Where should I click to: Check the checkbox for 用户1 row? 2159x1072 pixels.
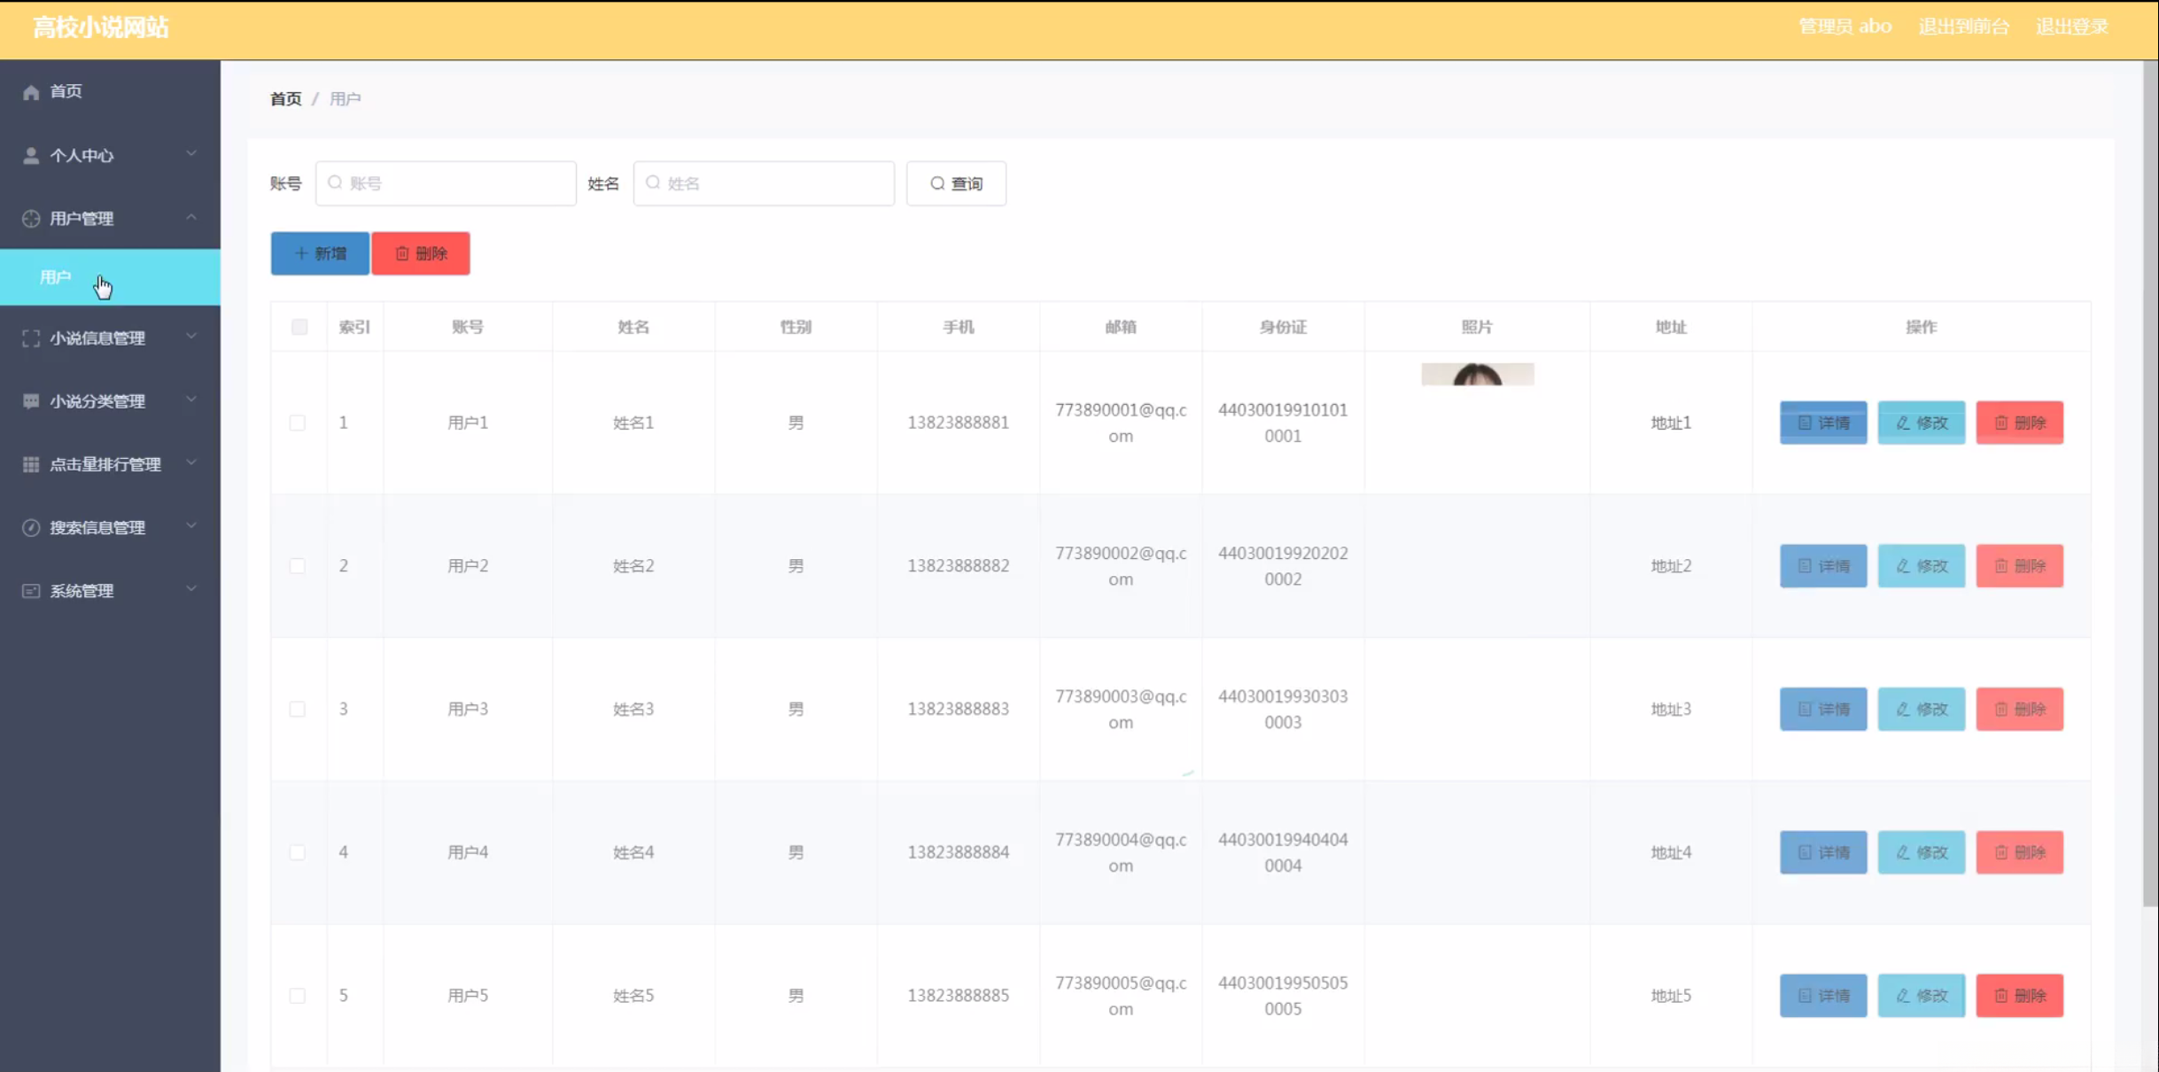click(298, 423)
